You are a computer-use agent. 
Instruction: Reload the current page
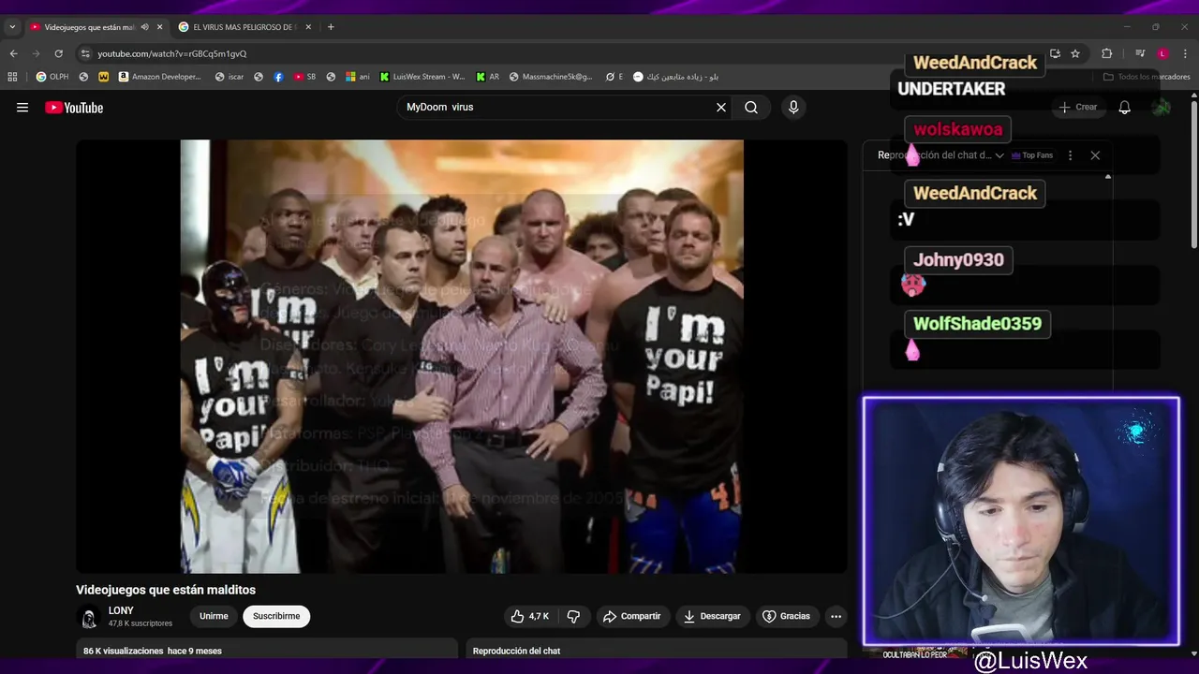[58, 53]
